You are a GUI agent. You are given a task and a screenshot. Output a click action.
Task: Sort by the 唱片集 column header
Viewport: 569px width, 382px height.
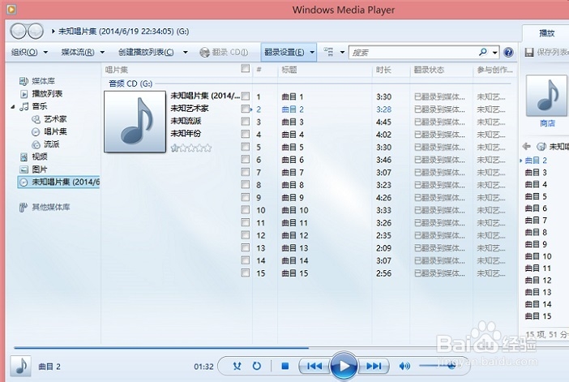[117, 70]
